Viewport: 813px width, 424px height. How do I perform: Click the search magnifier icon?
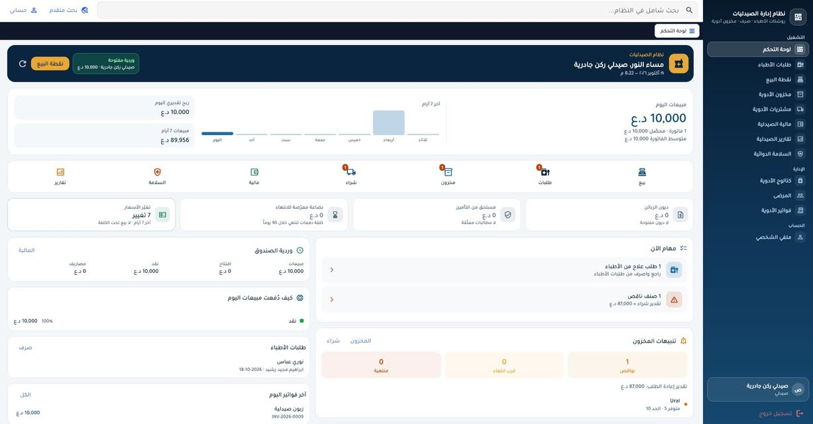pos(689,10)
